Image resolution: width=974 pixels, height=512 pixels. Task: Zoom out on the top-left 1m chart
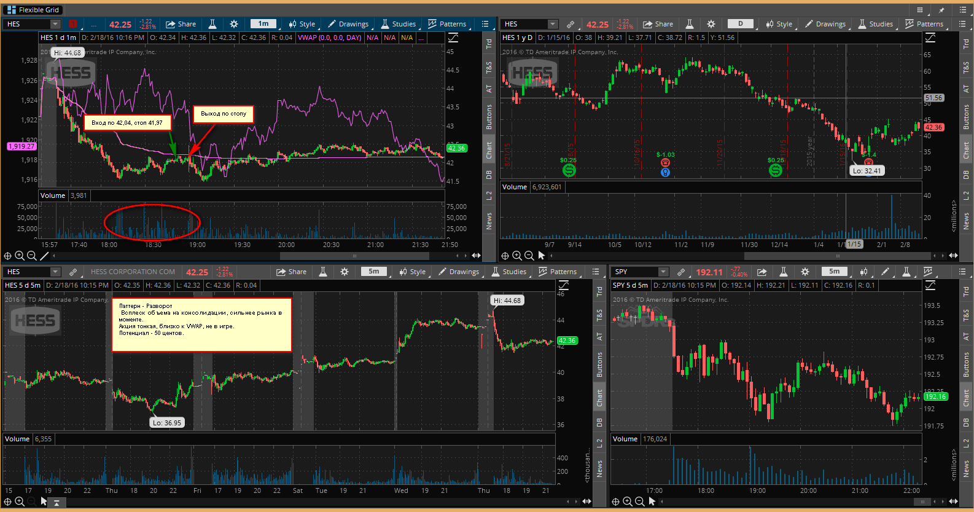pyautogui.click(x=32, y=256)
